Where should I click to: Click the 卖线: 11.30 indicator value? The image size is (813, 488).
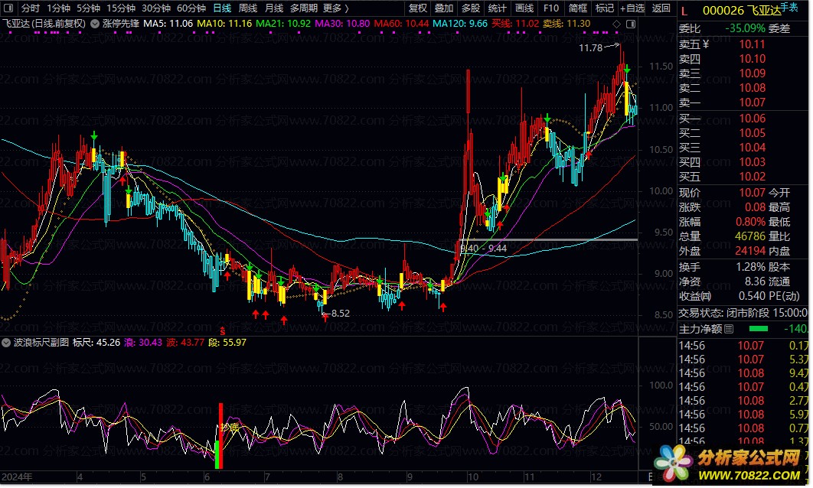click(566, 23)
